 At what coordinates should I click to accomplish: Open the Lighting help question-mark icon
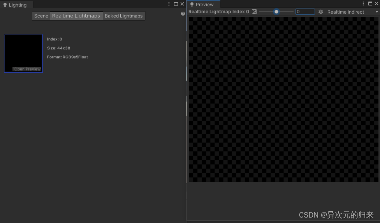click(x=183, y=14)
